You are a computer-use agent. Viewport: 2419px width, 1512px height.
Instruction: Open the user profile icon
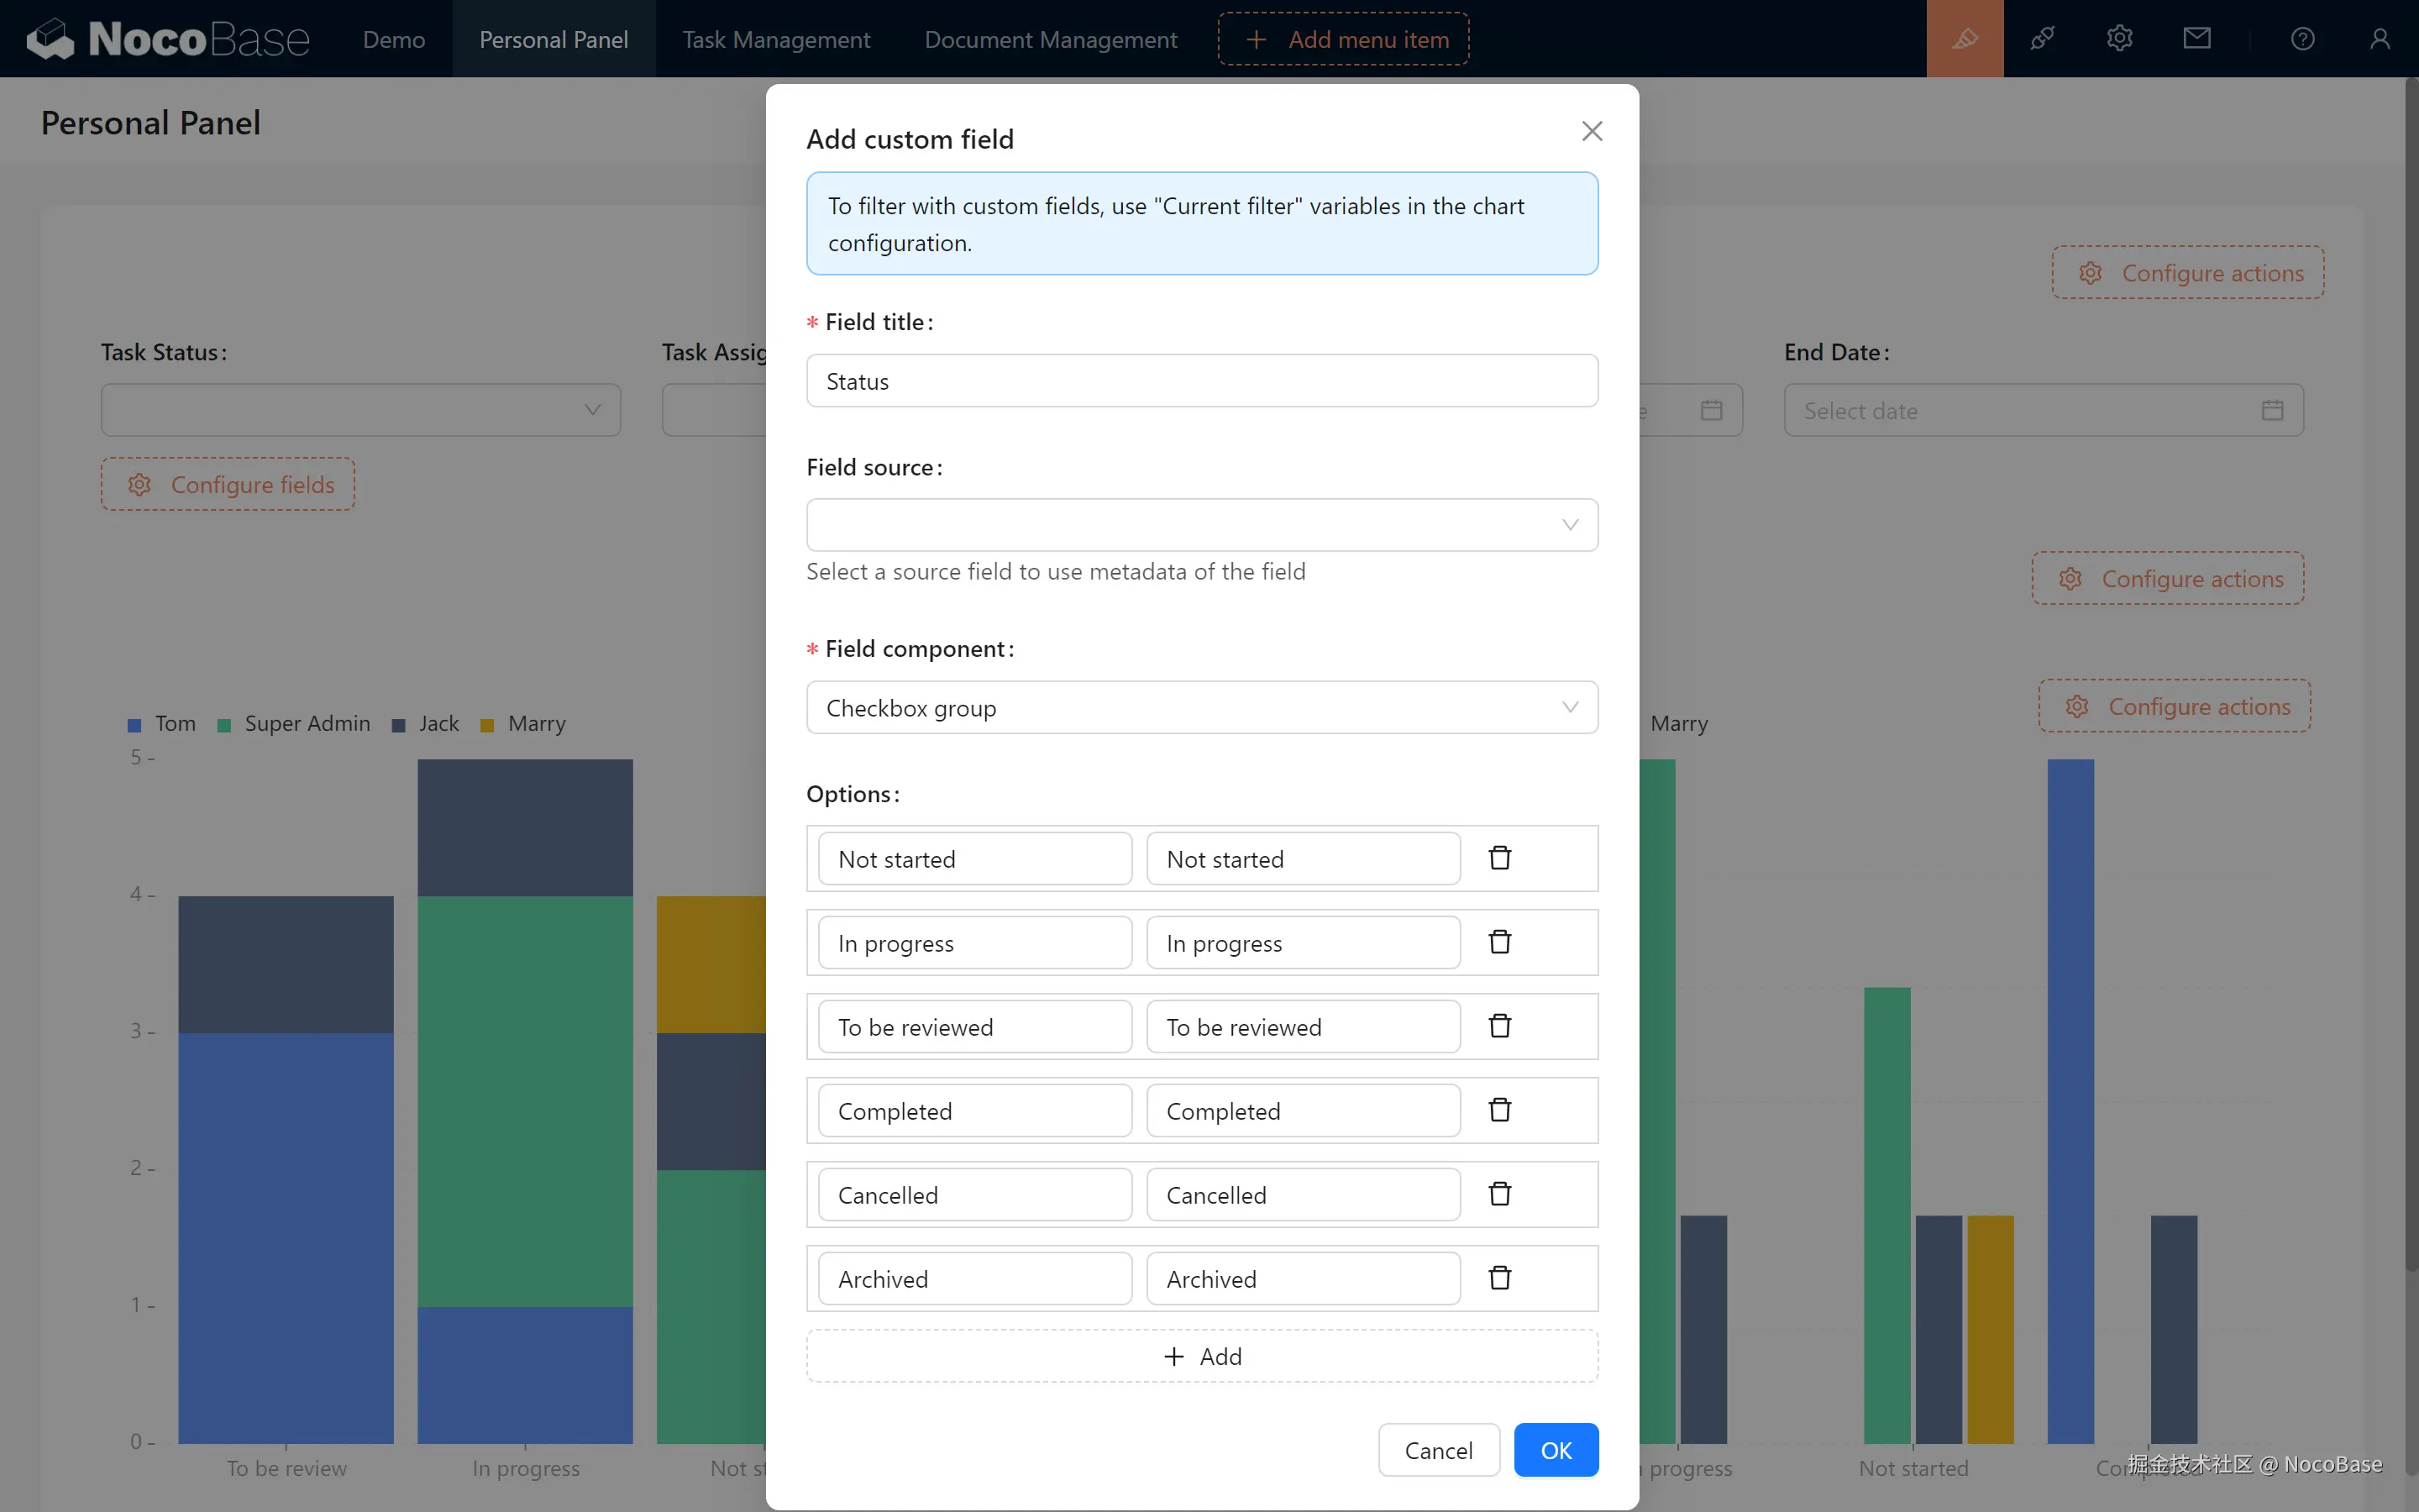click(x=2379, y=39)
